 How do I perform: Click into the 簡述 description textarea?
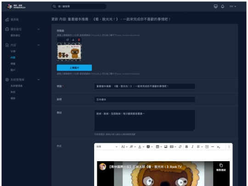click(x=145, y=120)
